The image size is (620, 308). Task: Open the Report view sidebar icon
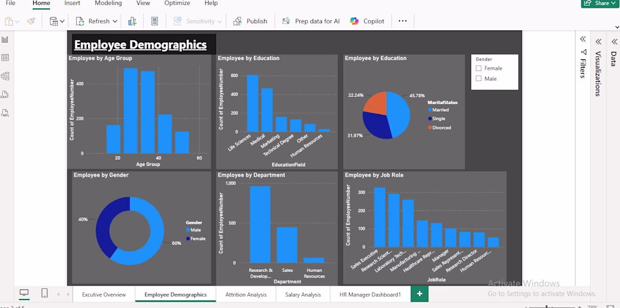point(5,39)
